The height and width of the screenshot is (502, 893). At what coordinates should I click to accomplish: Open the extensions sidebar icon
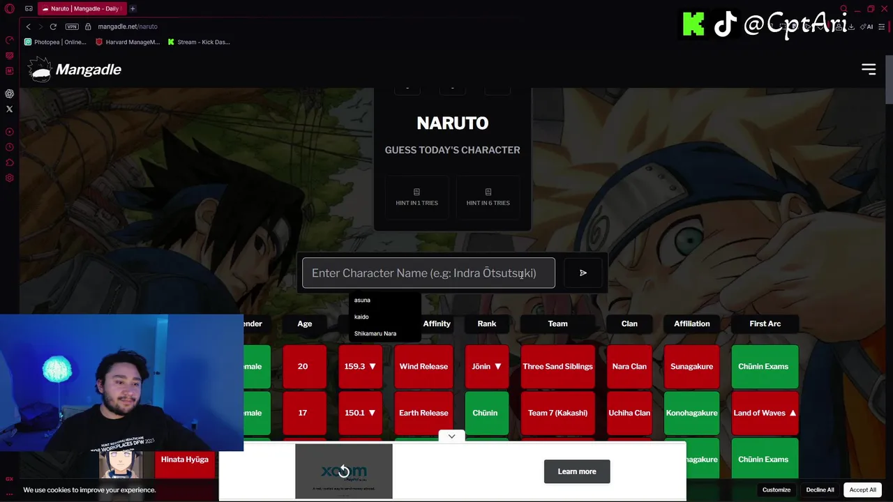(x=9, y=162)
